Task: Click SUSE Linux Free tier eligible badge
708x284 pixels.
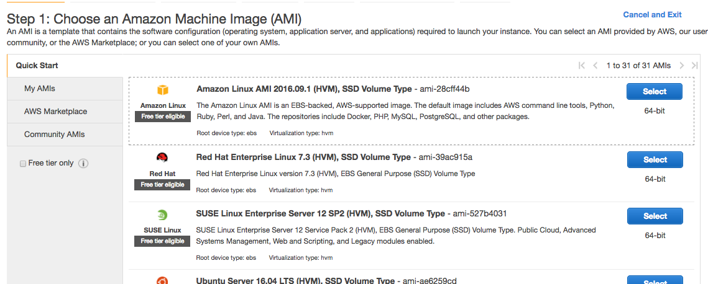Action: [x=163, y=241]
